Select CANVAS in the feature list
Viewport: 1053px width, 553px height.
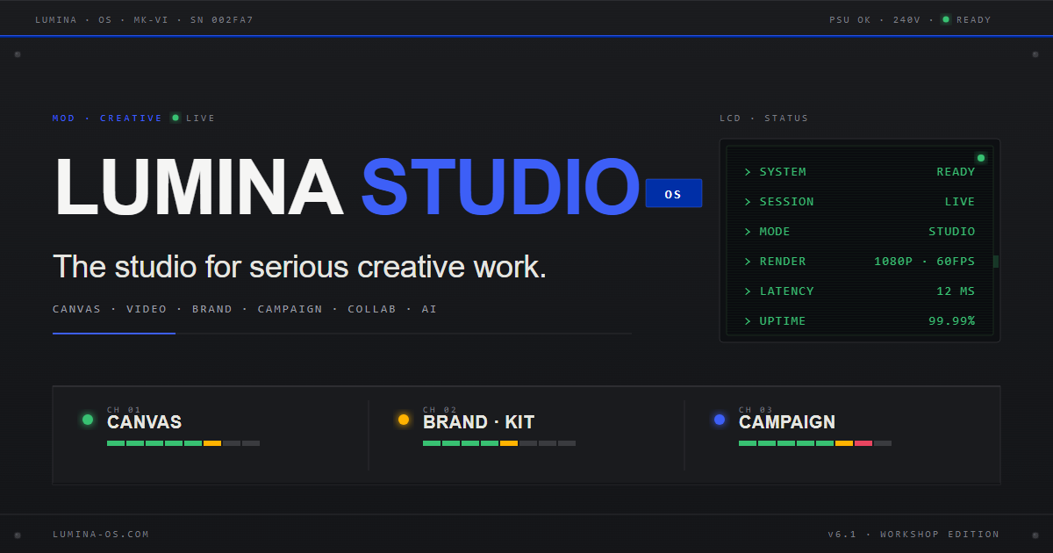click(x=76, y=309)
